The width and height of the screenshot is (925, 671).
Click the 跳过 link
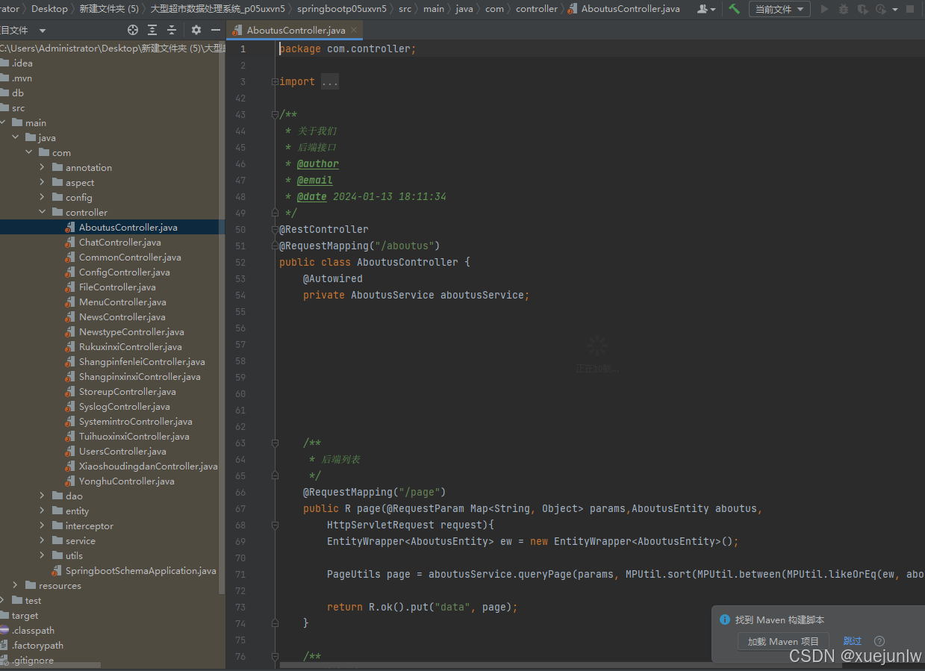(x=852, y=641)
